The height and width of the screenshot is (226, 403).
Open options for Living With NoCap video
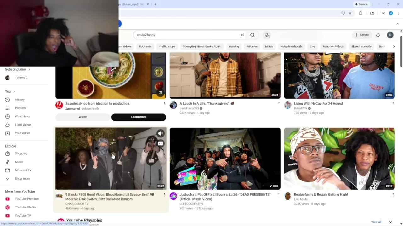(393, 104)
